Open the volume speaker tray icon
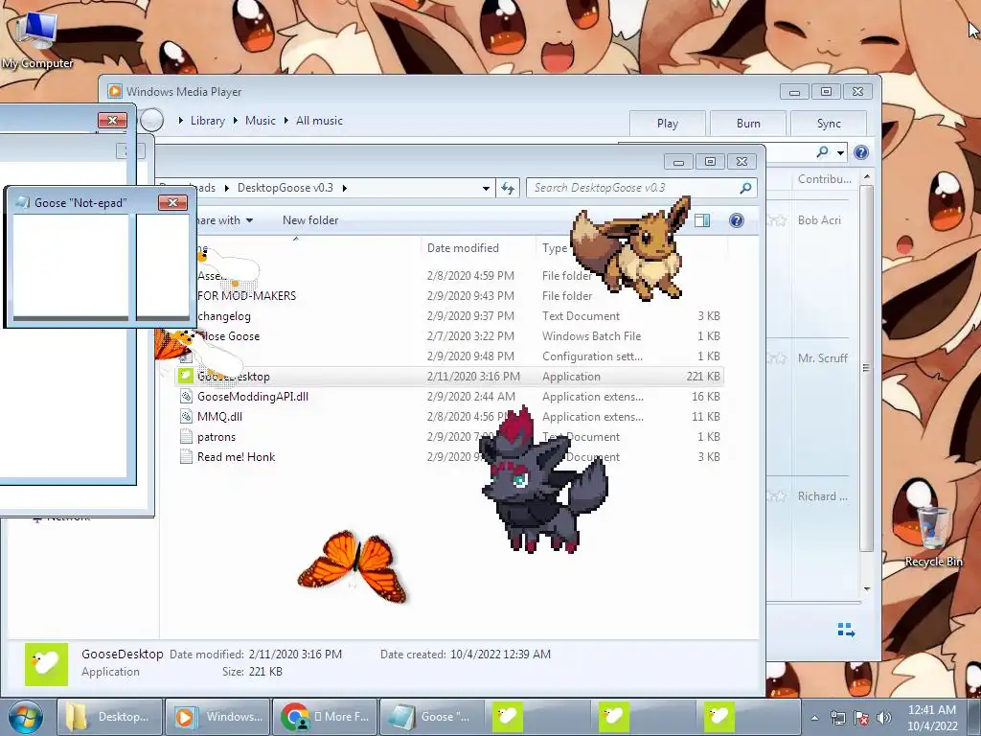981x736 pixels. [884, 718]
